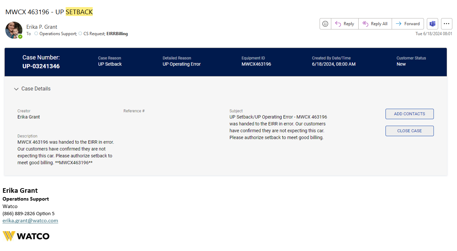Click the Watco logo in signature
The image size is (457, 251).
coord(26,236)
